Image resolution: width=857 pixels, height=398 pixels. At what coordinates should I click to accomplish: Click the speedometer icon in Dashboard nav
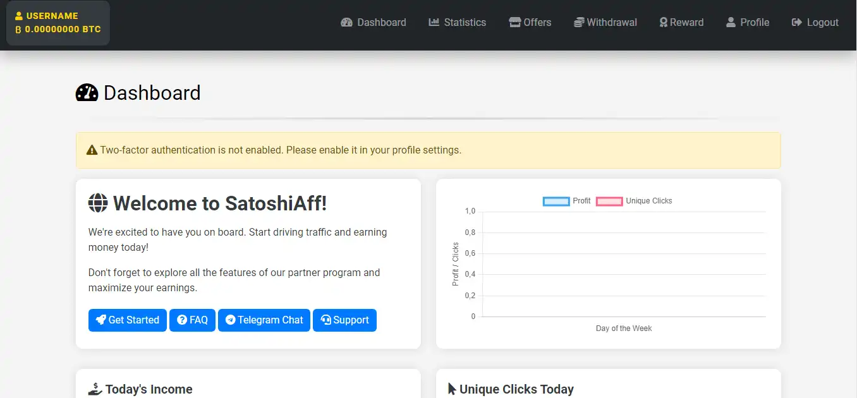(346, 23)
